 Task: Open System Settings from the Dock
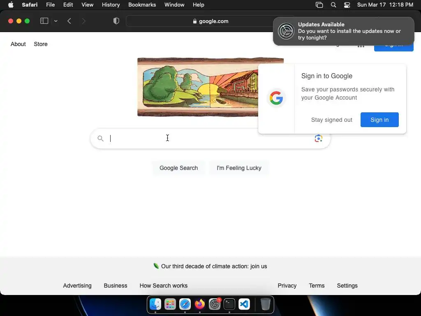215,304
